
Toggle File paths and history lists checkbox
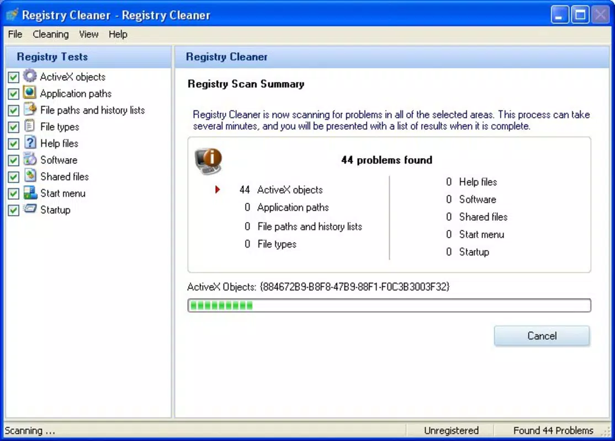point(13,110)
